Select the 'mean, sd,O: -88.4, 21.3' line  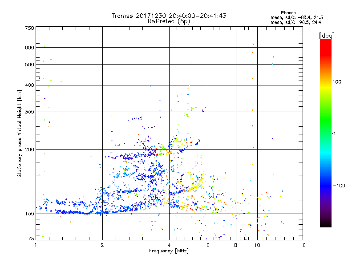tap(297, 17)
